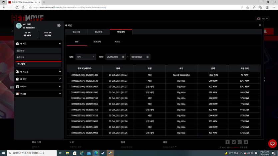Open the 도움 footer link

pyautogui.click(x=72, y=142)
